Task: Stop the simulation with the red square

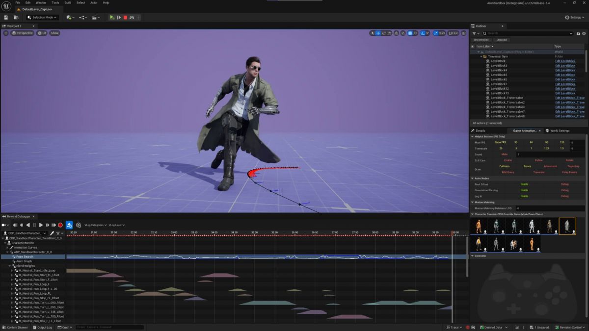Action: tap(125, 17)
